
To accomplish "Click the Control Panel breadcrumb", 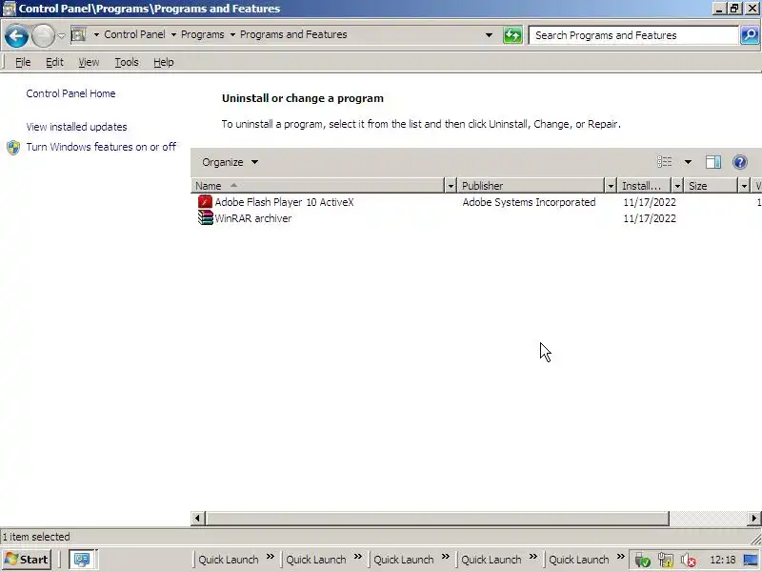I will coord(134,34).
